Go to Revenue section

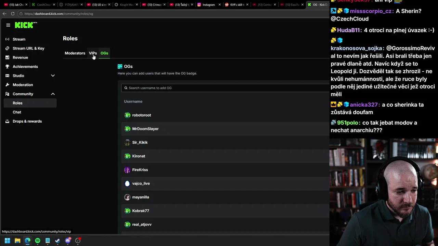click(20, 57)
